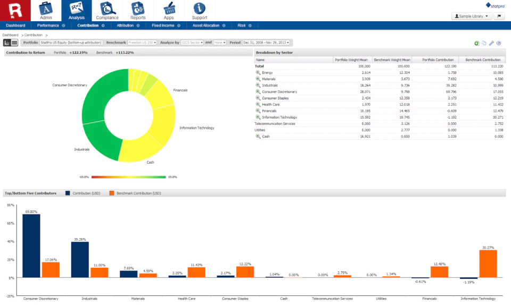511x305 pixels.
Task: Click the wrench settings icon
Action: (x=491, y=43)
